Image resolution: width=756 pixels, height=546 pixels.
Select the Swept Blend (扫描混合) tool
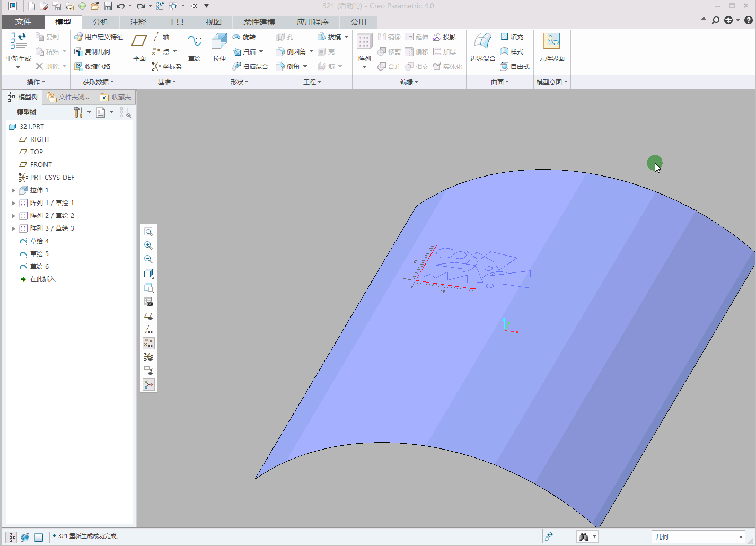[x=250, y=66]
